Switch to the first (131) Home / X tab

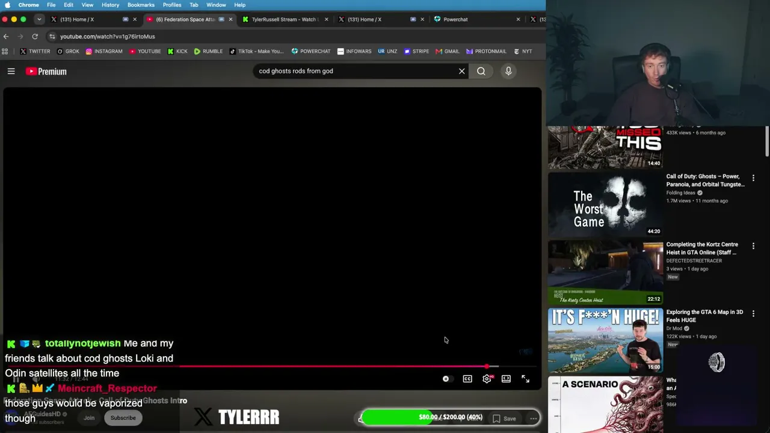[94, 19]
